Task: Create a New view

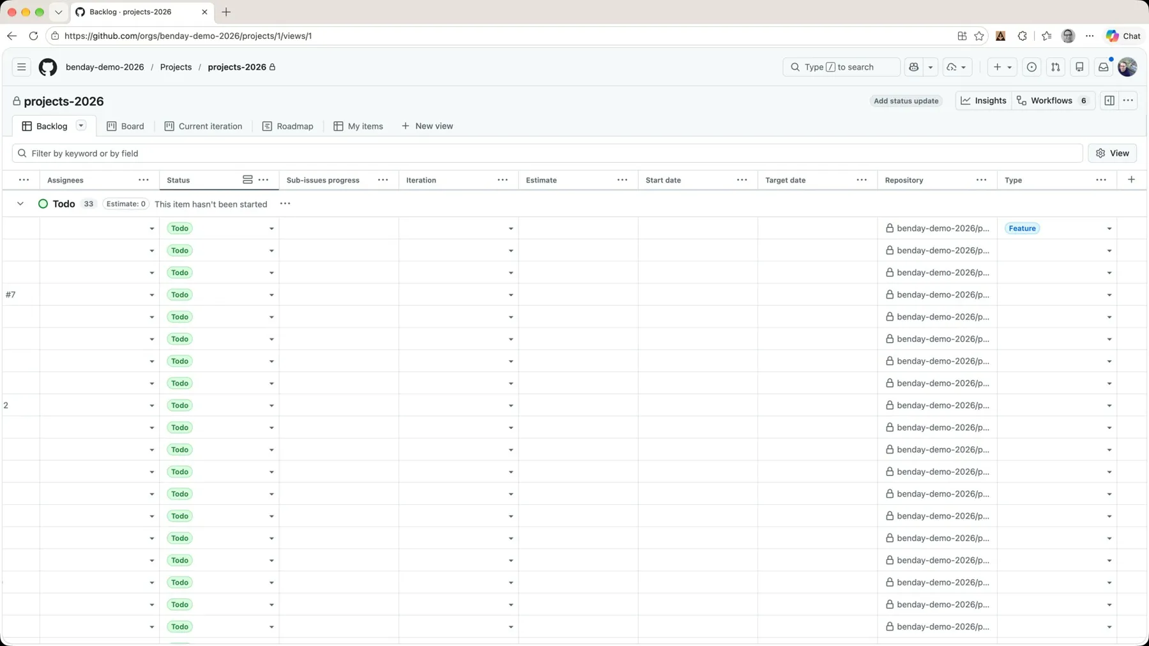Action: coord(427,126)
